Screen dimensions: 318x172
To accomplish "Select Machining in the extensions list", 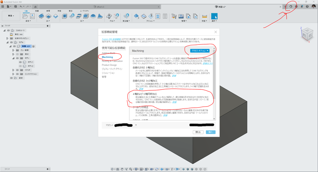I will pyautogui.click(x=107, y=57).
